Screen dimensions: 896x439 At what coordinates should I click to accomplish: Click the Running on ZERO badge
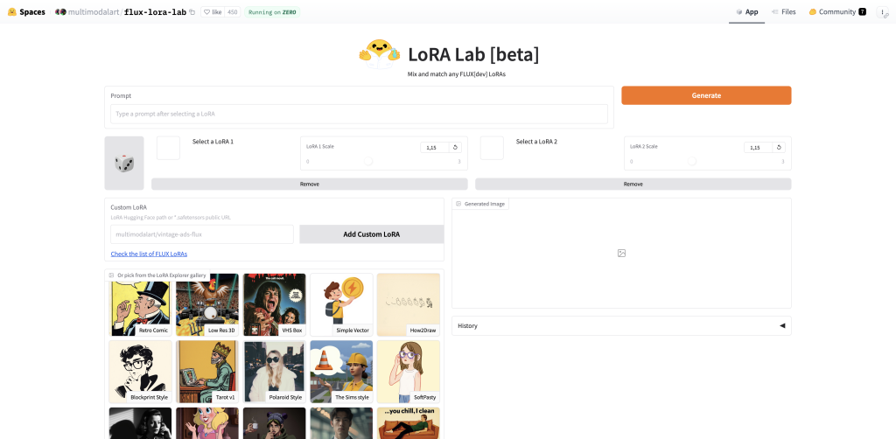coord(272,12)
